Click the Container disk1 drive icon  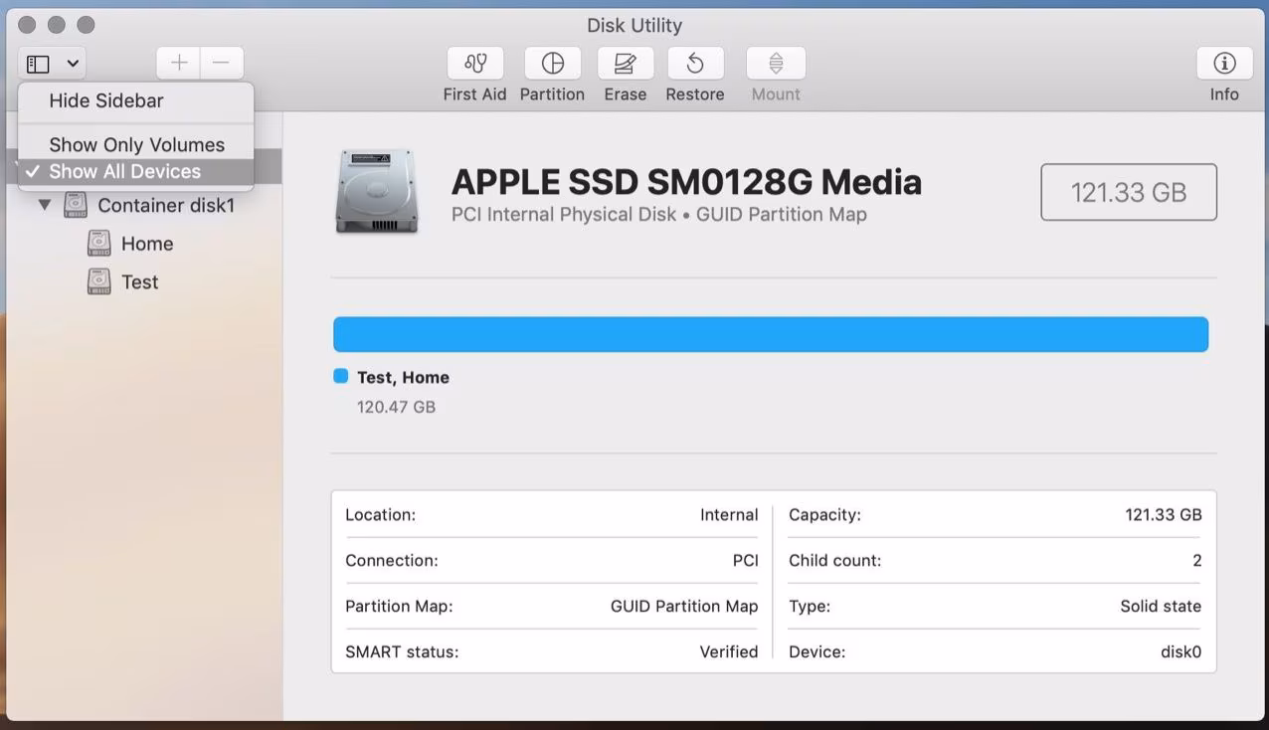pos(76,205)
